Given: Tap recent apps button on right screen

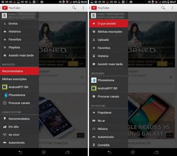Looking at the screenshot, I should [156, 152].
